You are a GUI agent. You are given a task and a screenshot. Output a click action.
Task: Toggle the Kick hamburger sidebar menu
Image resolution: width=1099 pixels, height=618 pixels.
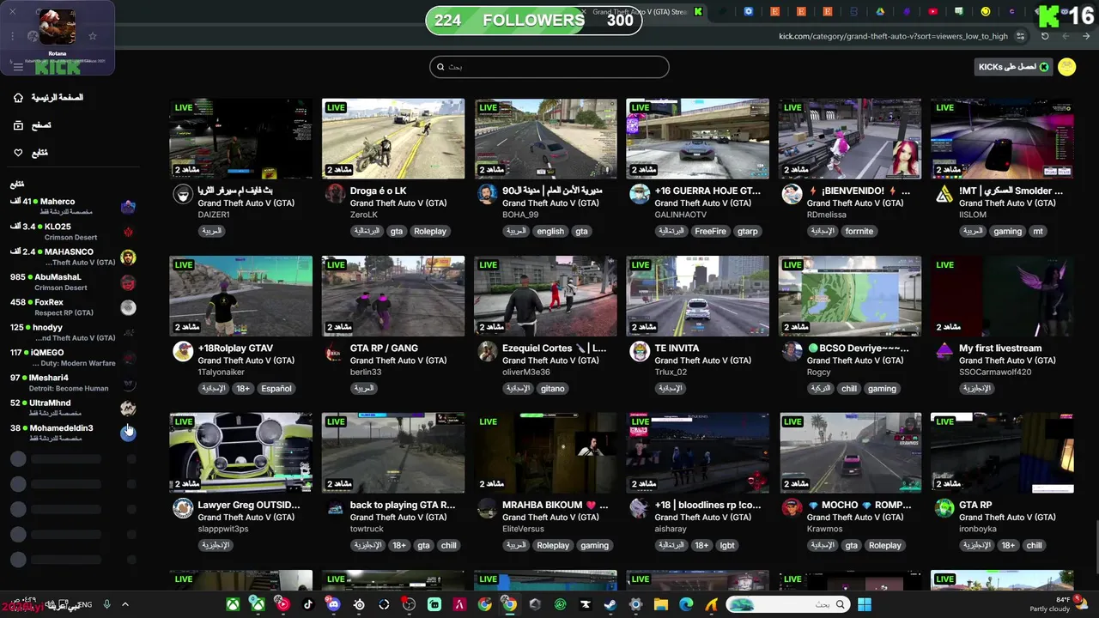[18, 67]
